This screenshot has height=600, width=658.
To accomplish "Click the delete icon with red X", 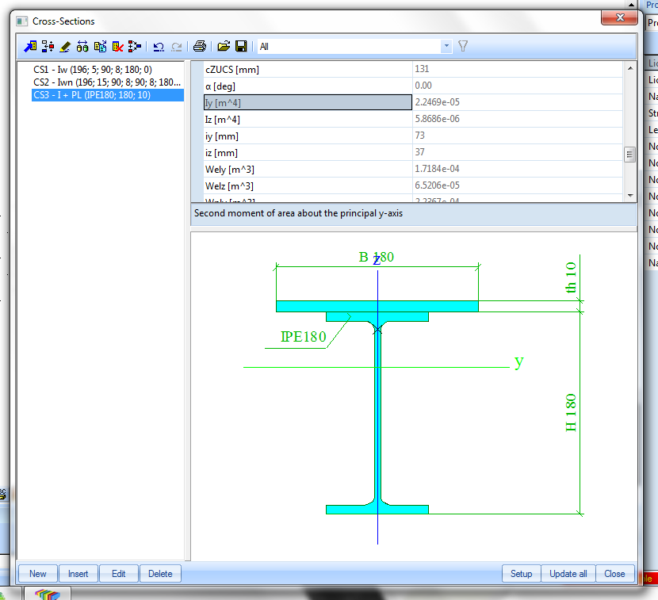I will click(x=117, y=47).
